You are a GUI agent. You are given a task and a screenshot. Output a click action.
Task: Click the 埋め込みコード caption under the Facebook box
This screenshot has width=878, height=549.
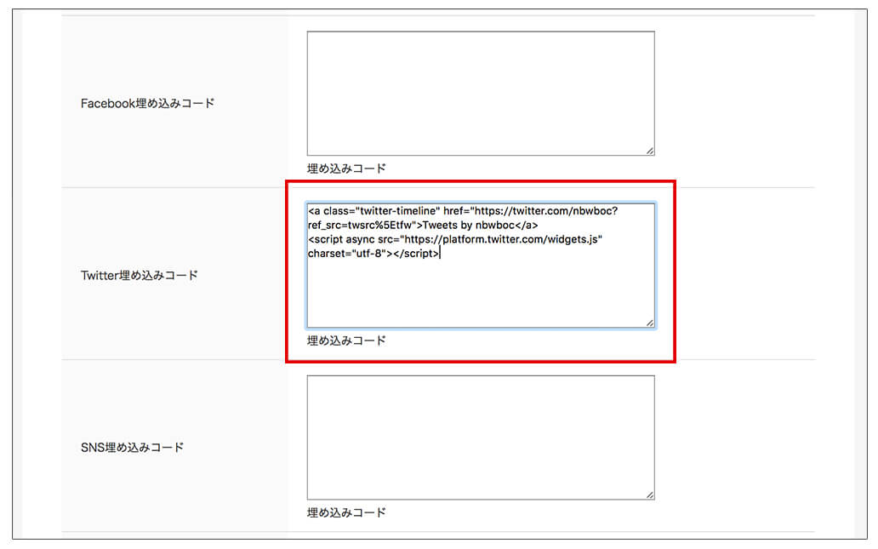[x=346, y=169]
